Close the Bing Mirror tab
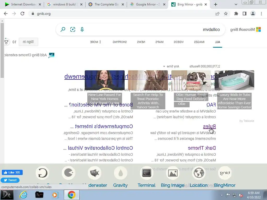This screenshot has height=200, width=267. (206, 4)
